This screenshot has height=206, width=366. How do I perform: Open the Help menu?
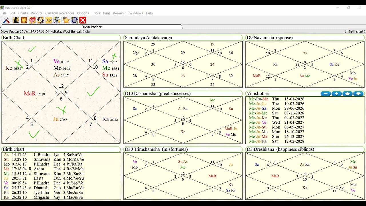[149, 13]
